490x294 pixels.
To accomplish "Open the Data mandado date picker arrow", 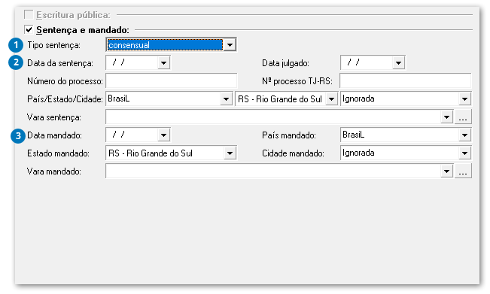I will tap(164, 135).
